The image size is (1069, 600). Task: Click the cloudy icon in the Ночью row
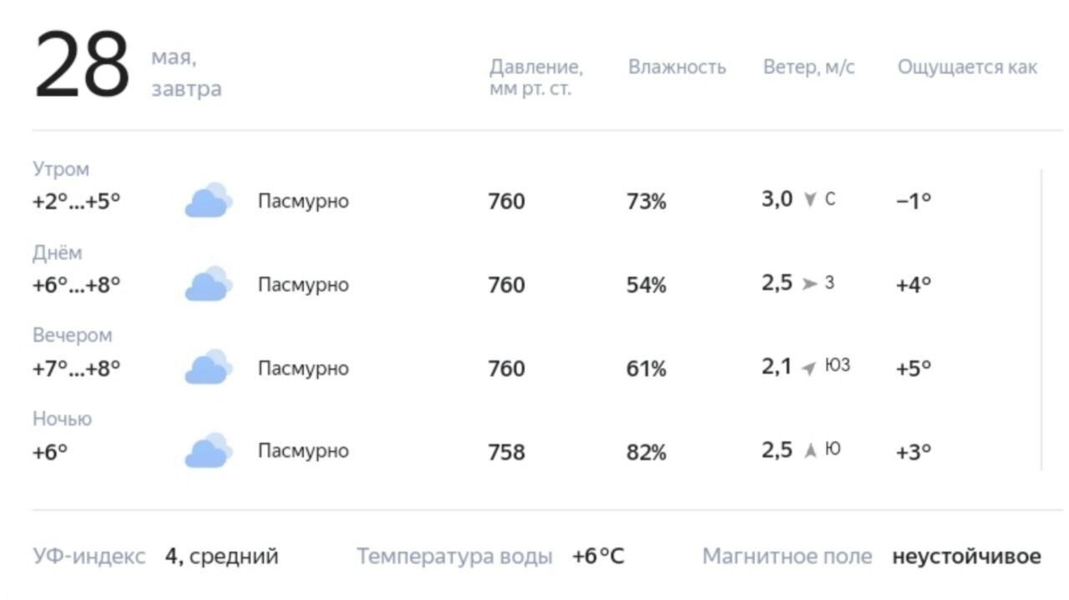208,451
